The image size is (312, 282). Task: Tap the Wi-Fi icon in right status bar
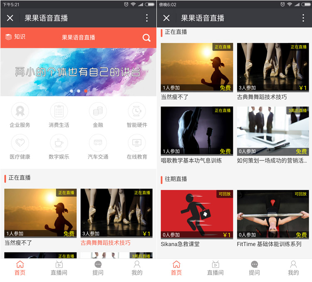(290, 5)
